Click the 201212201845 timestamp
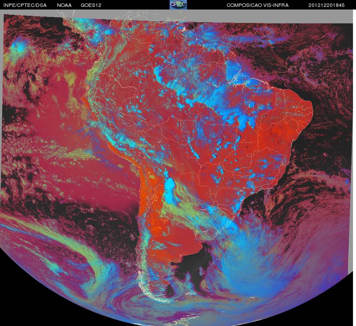This screenshot has width=356, height=326. pos(327,5)
